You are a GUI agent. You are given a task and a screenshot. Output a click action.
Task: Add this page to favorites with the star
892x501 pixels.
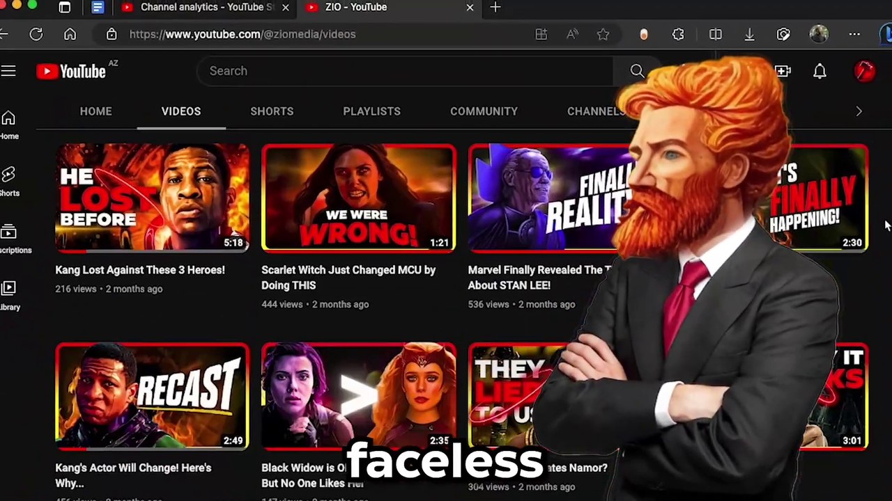[x=603, y=34]
